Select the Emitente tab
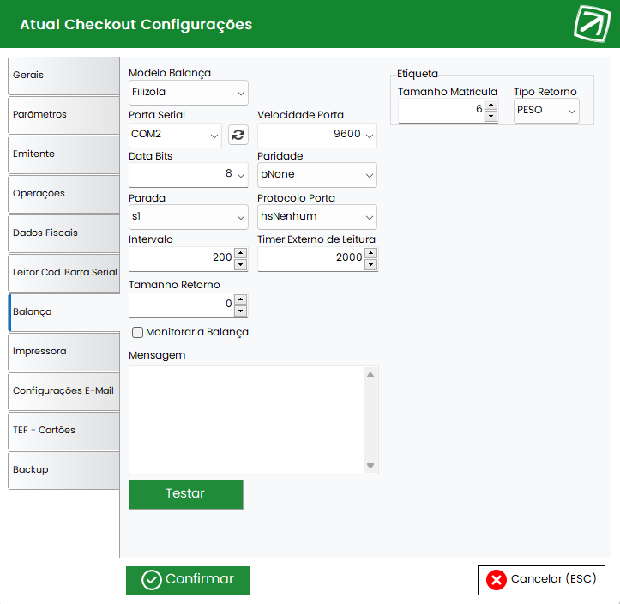Screen dimensions: 620x604 [63, 154]
